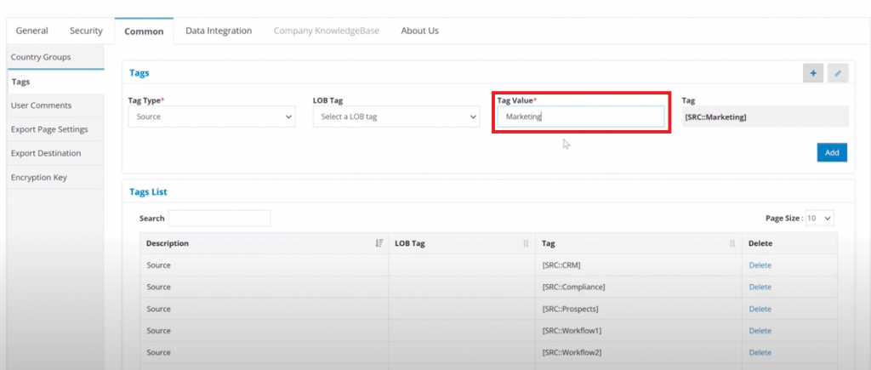Click the handle icon in LOB Tag column header

point(526,243)
